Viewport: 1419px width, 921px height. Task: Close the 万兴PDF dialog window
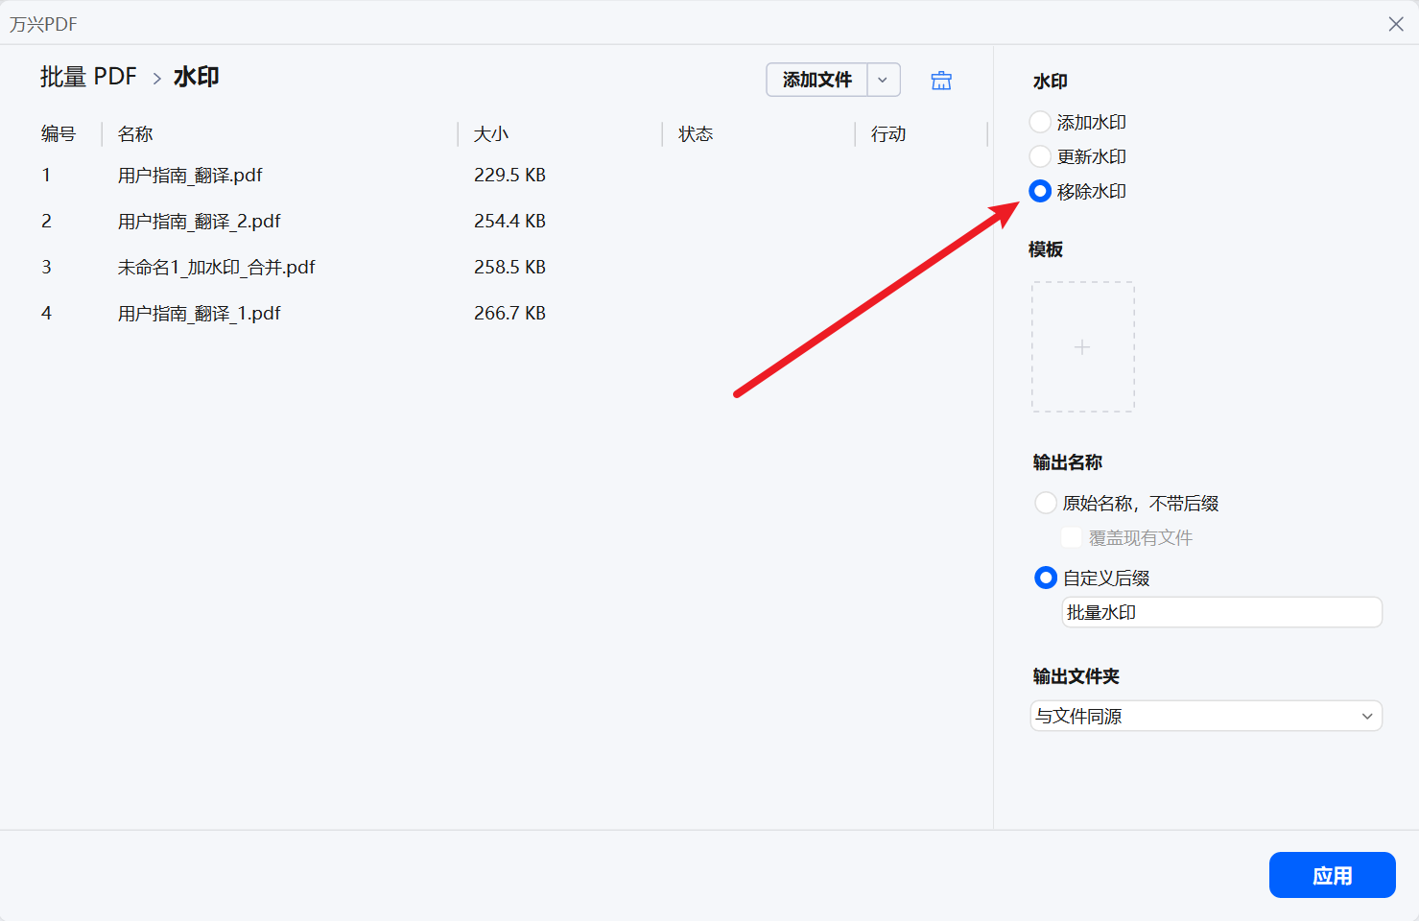pyautogui.click(x=1395, y=24)
